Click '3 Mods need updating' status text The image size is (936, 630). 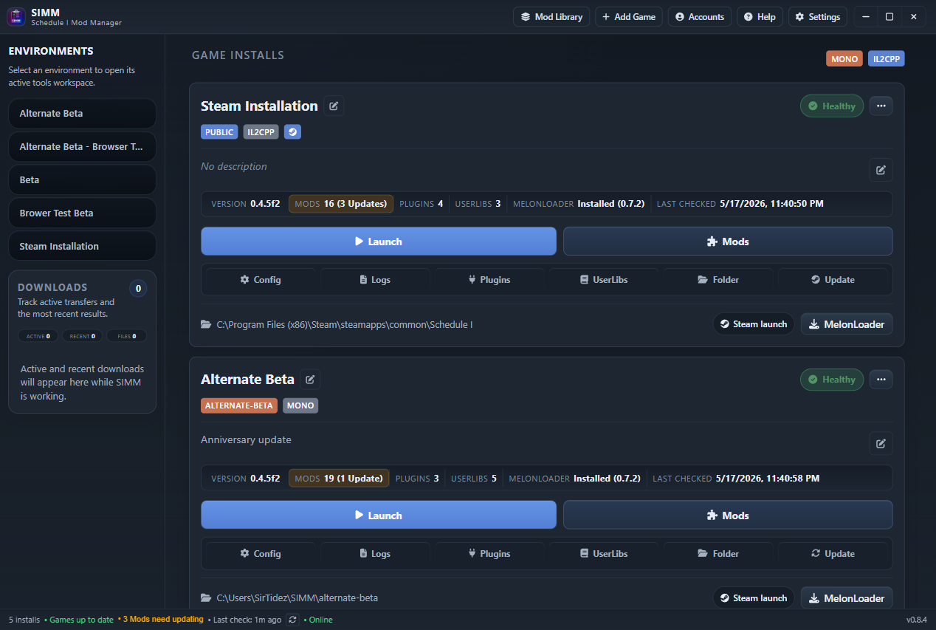point(162,620)
